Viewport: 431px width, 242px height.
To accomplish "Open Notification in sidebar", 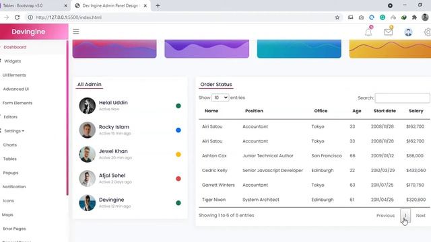I will [14, 187].
